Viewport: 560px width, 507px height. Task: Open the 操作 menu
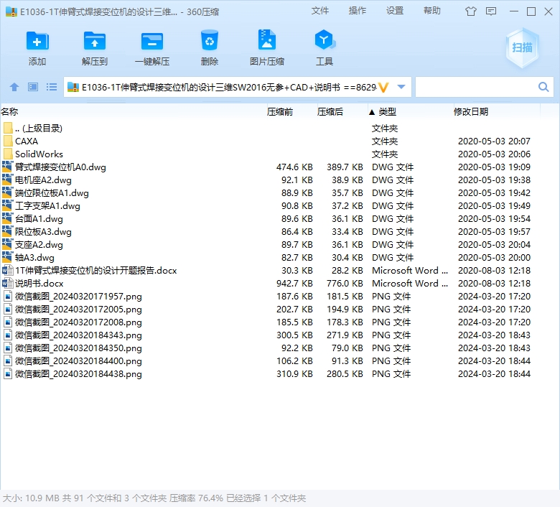(358, 11)
